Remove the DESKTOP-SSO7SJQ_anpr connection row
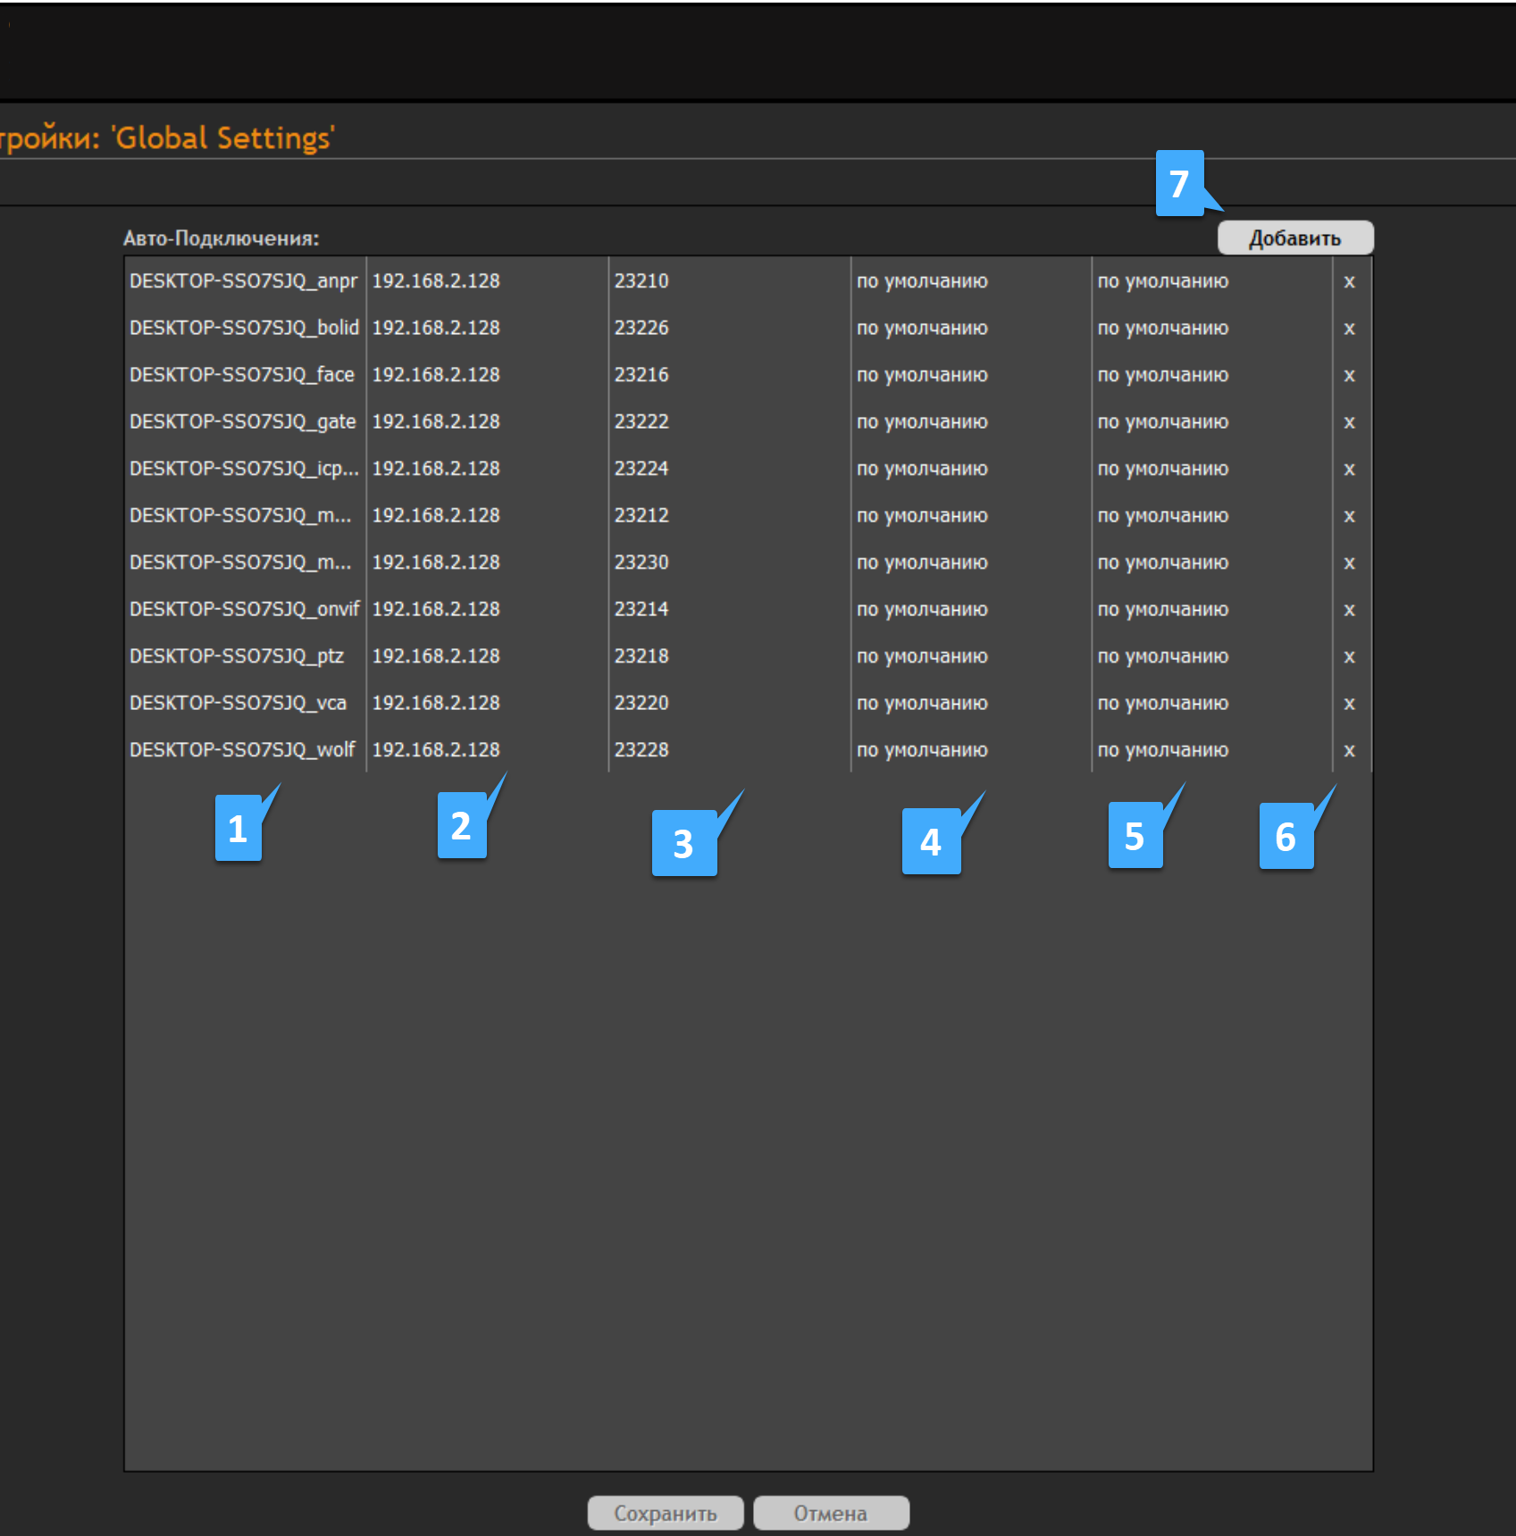Viewport: 1516px width, 1536px height. point(1349,281)
